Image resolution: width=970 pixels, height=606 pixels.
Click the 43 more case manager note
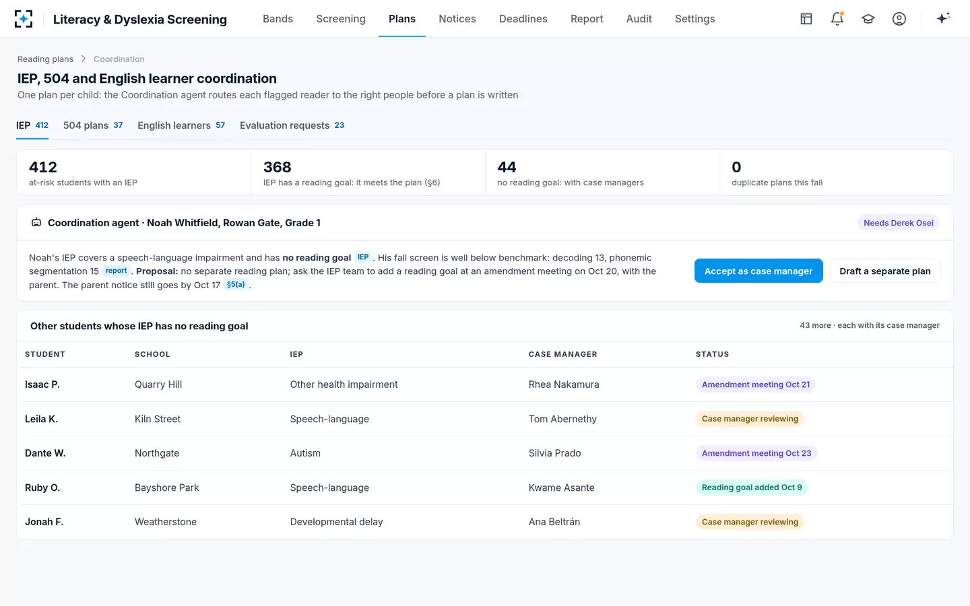(x=870, y=326)
